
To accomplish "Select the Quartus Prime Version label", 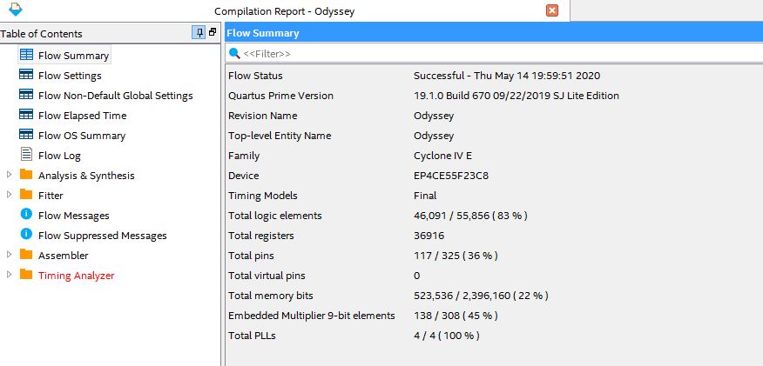I will tap(280, 96).
